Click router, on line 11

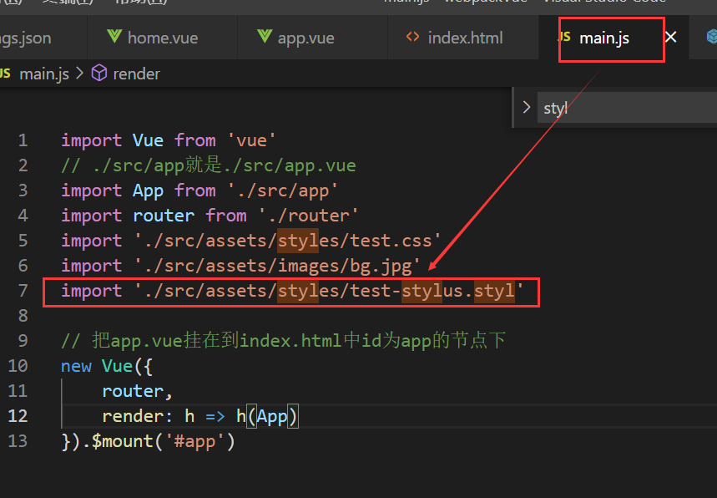[x=137, y=391]
